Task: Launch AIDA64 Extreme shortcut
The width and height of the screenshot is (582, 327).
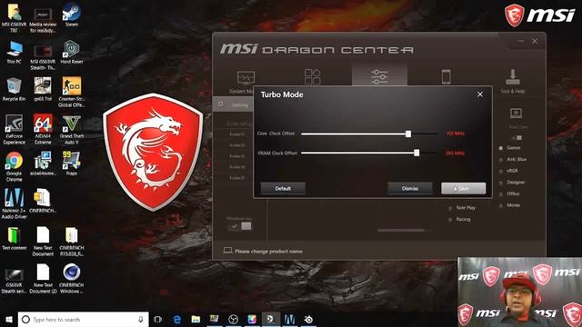Action: [43, 129]
